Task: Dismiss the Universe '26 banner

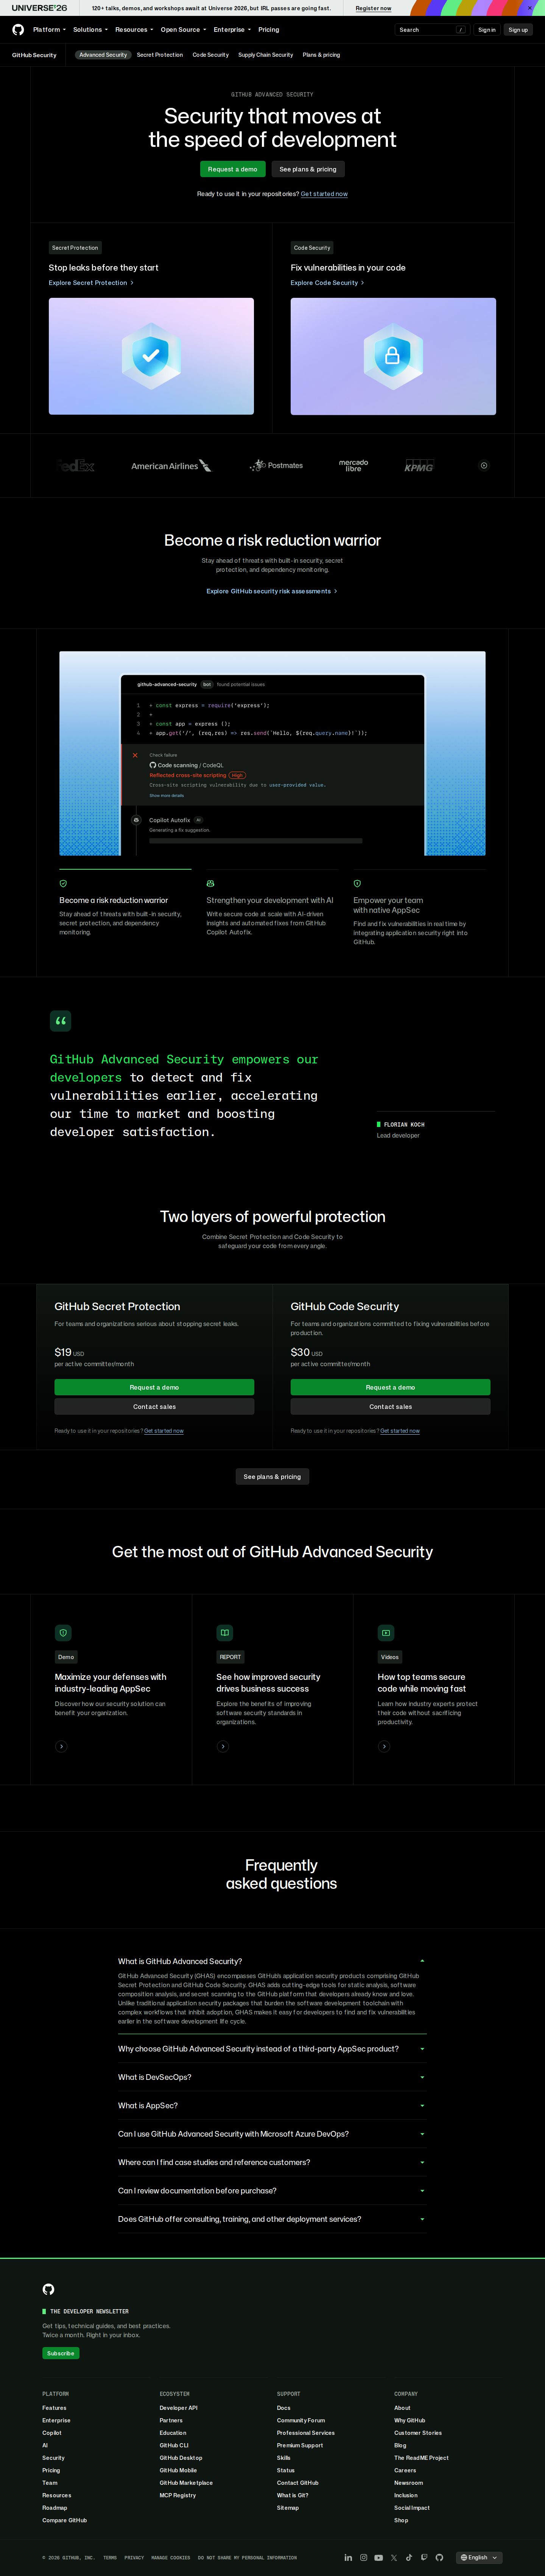Action: tap(530, 8)
